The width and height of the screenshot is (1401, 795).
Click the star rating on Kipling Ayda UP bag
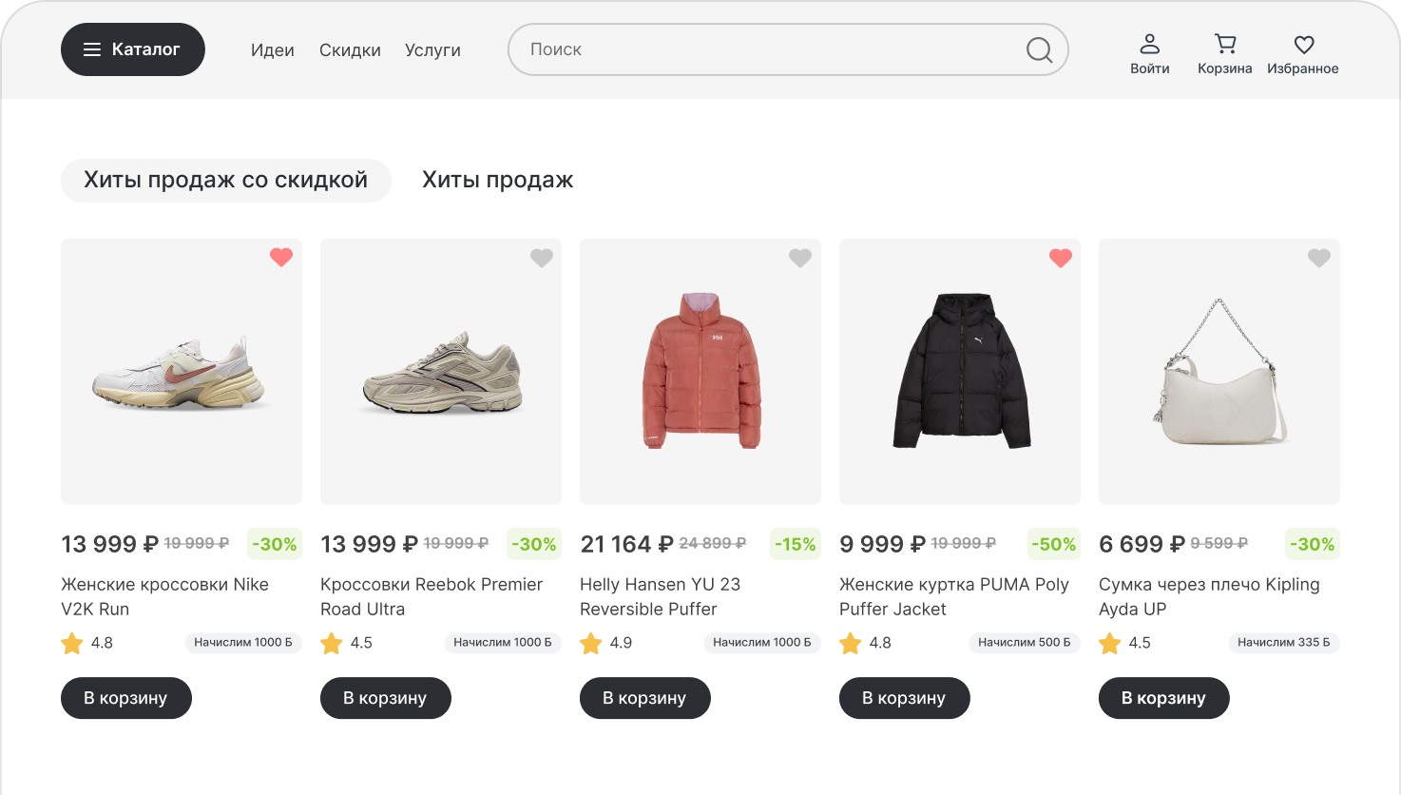(x=1110, y=644)
